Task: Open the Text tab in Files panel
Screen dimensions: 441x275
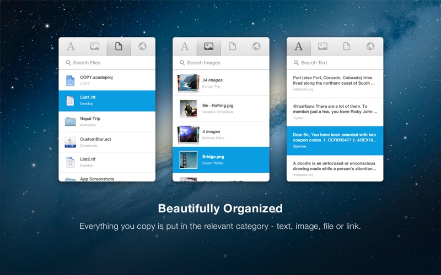Action: (x=71, y=46)
